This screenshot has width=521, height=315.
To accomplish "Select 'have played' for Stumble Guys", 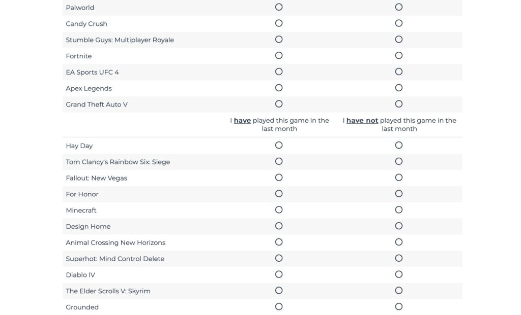I will tap(279, 40).
